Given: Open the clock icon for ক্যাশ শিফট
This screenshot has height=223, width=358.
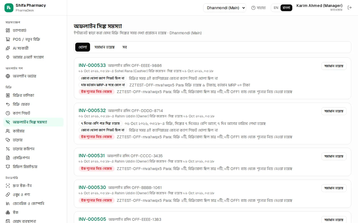Looking at the screenshot, I should click(8, 113).
